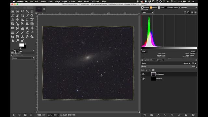
Task: Click the white foreground color swatch
Action: coord(21,45)
